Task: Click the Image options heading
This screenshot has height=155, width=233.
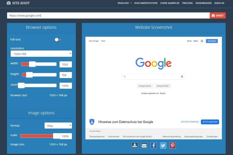Action: [41, 113]
